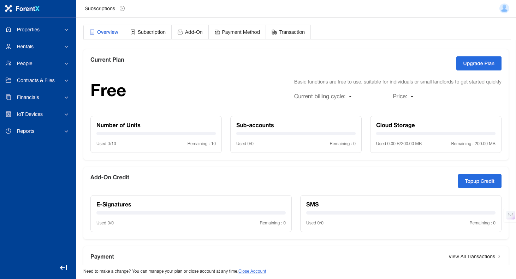Click the Contracts & Files folder icon
Screen dimensions: 516x279
(x=9, y=80)
